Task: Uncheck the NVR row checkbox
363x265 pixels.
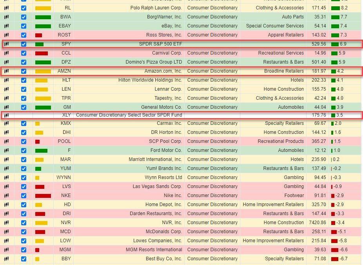Action: coord(24,223)
